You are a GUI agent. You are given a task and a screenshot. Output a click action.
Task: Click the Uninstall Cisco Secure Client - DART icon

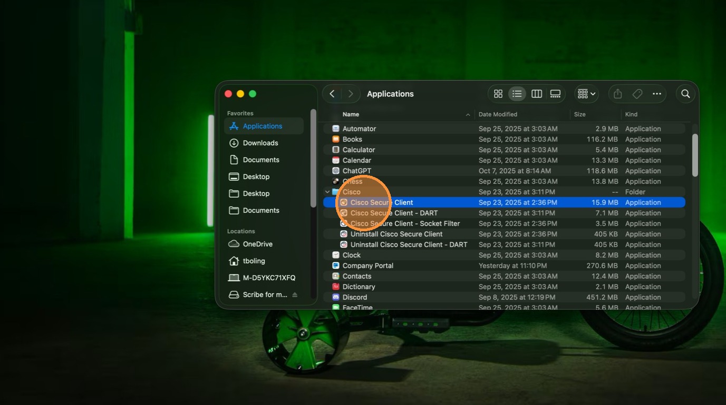coord(344,244)
